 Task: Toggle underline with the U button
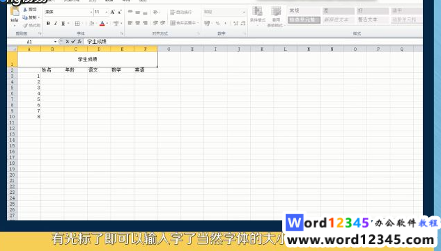click(x=63, y=24)
